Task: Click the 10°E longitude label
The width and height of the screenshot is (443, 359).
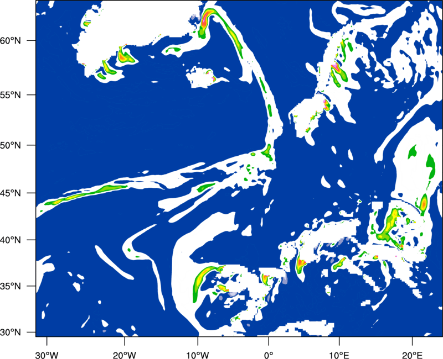Action: pos(339,355)
